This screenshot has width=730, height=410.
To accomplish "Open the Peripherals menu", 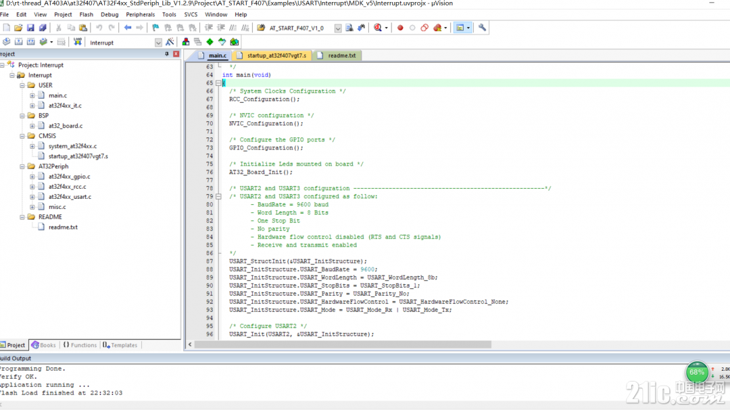I will point(140,14).
